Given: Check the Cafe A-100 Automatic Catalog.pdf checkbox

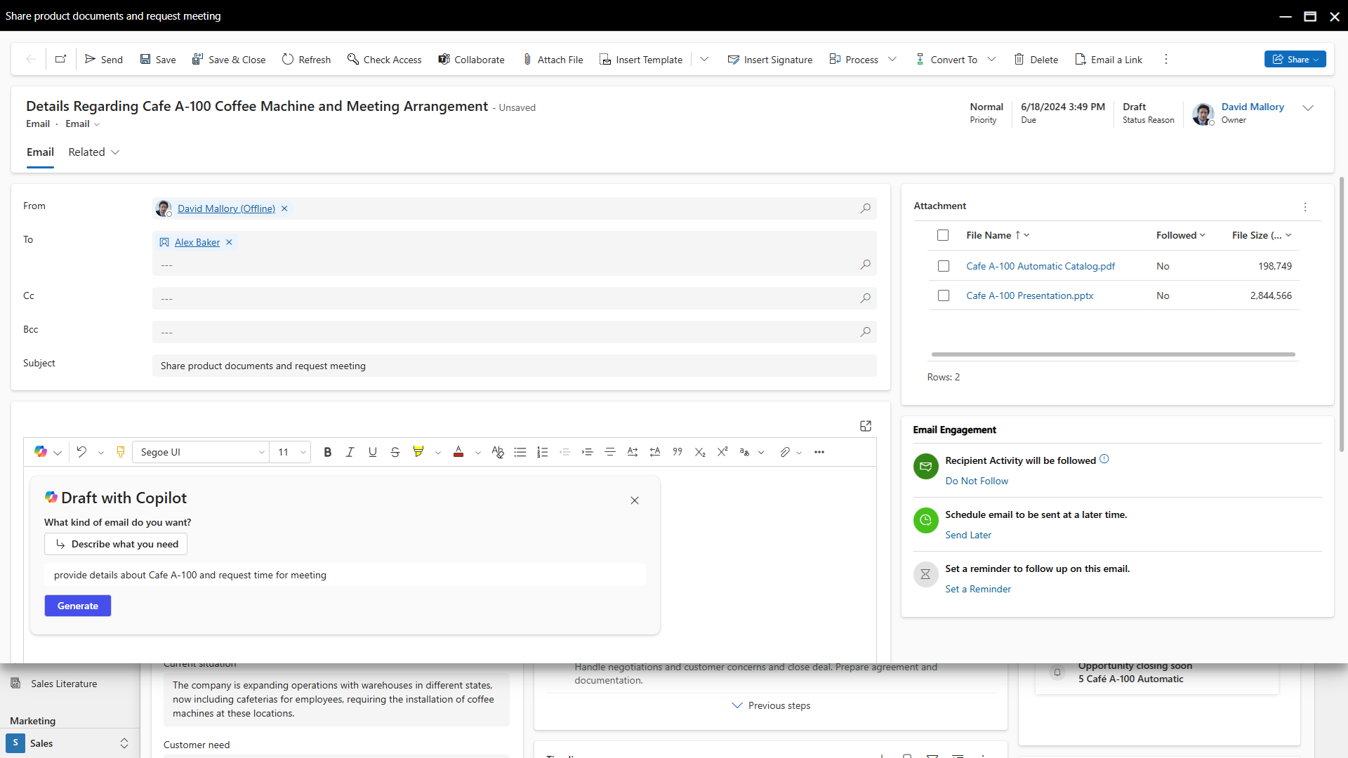Looking at the screenshot, I should (944, 266).
